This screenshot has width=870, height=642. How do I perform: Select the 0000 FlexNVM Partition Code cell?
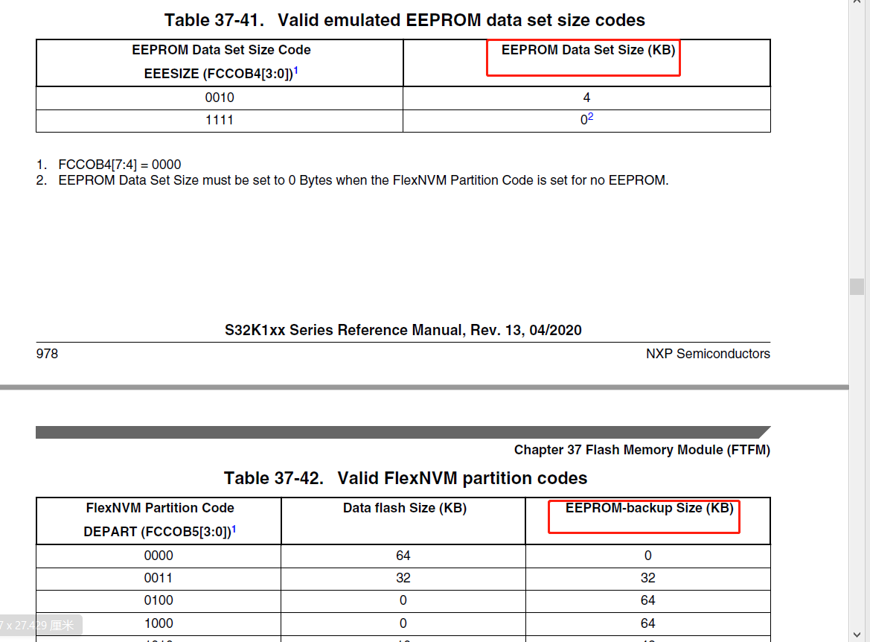[x=158, y=556]
